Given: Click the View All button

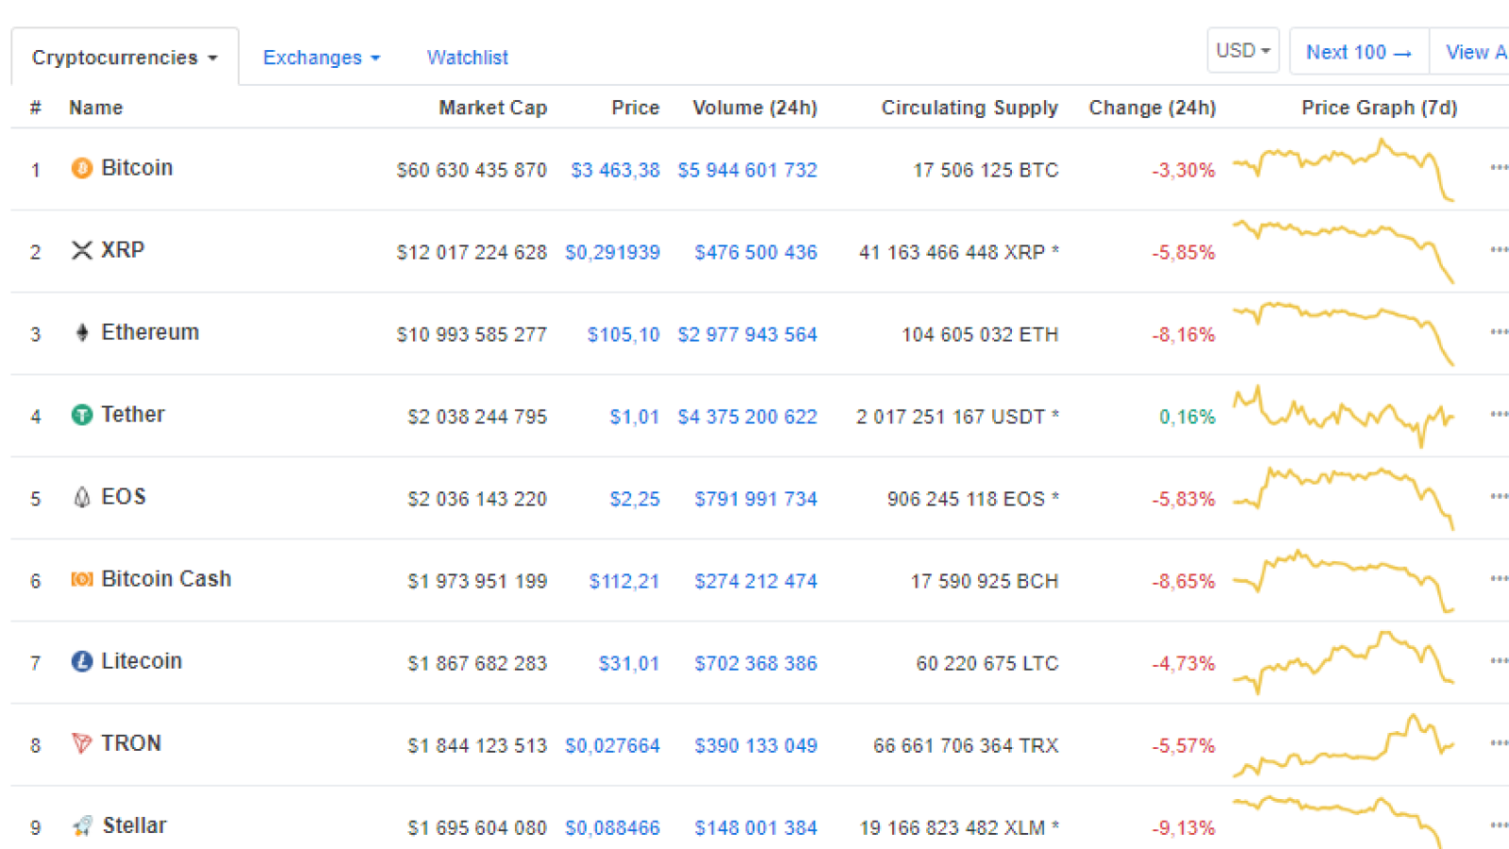Looking at the screenshot, I should click(x=1471, y=52).
